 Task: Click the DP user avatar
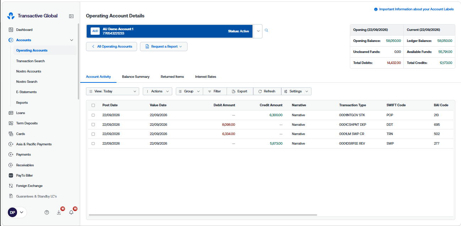pyautogui.click(x=12, y=212)
